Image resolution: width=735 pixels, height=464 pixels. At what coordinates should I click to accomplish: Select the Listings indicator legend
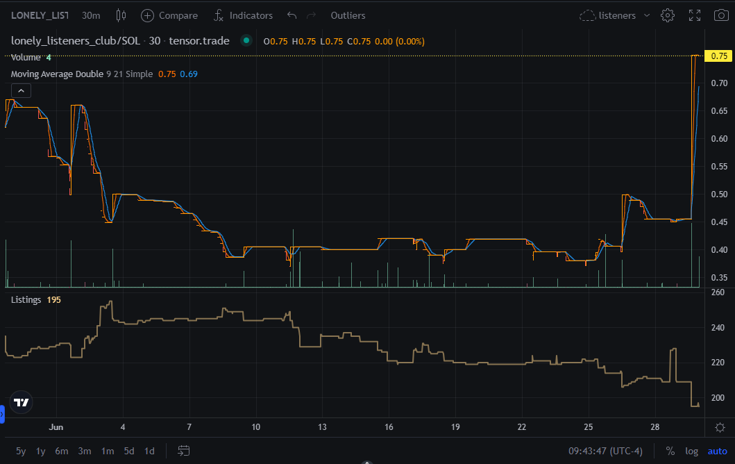[x=26, y=300]
